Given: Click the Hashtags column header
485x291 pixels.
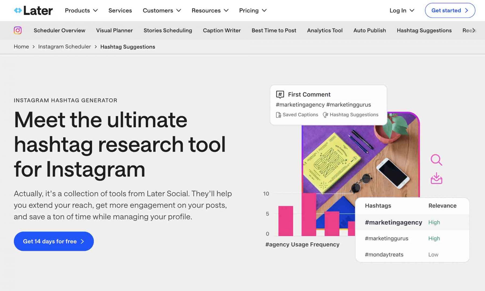Looking at the screenshot, I should (x=378, y=206).
